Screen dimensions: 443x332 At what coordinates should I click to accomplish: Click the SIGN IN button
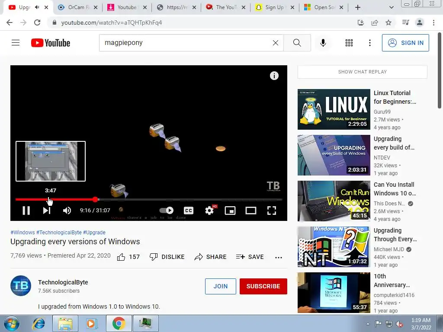[405, 43]
